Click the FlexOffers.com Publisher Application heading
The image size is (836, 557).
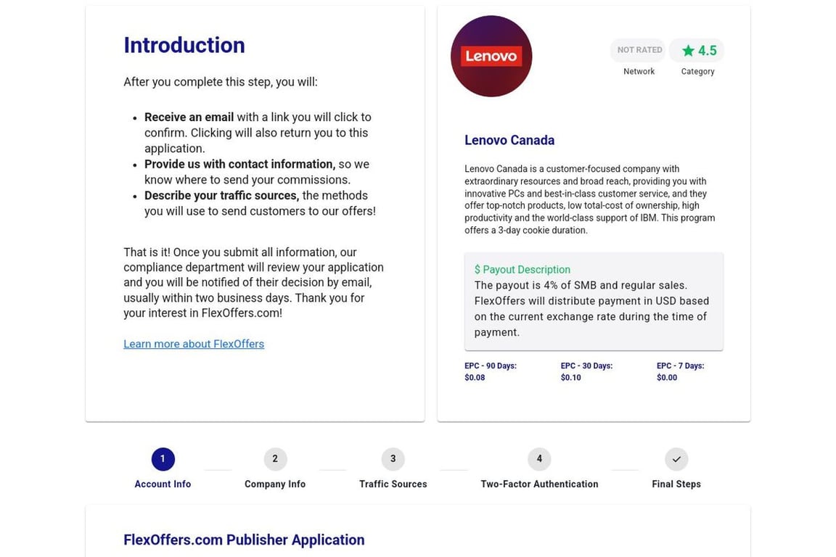click(244, 540)
